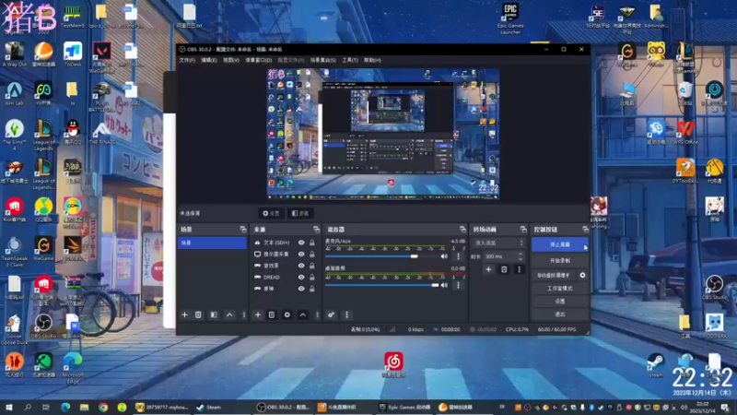Open the File menu in OBS

[187, 60]
